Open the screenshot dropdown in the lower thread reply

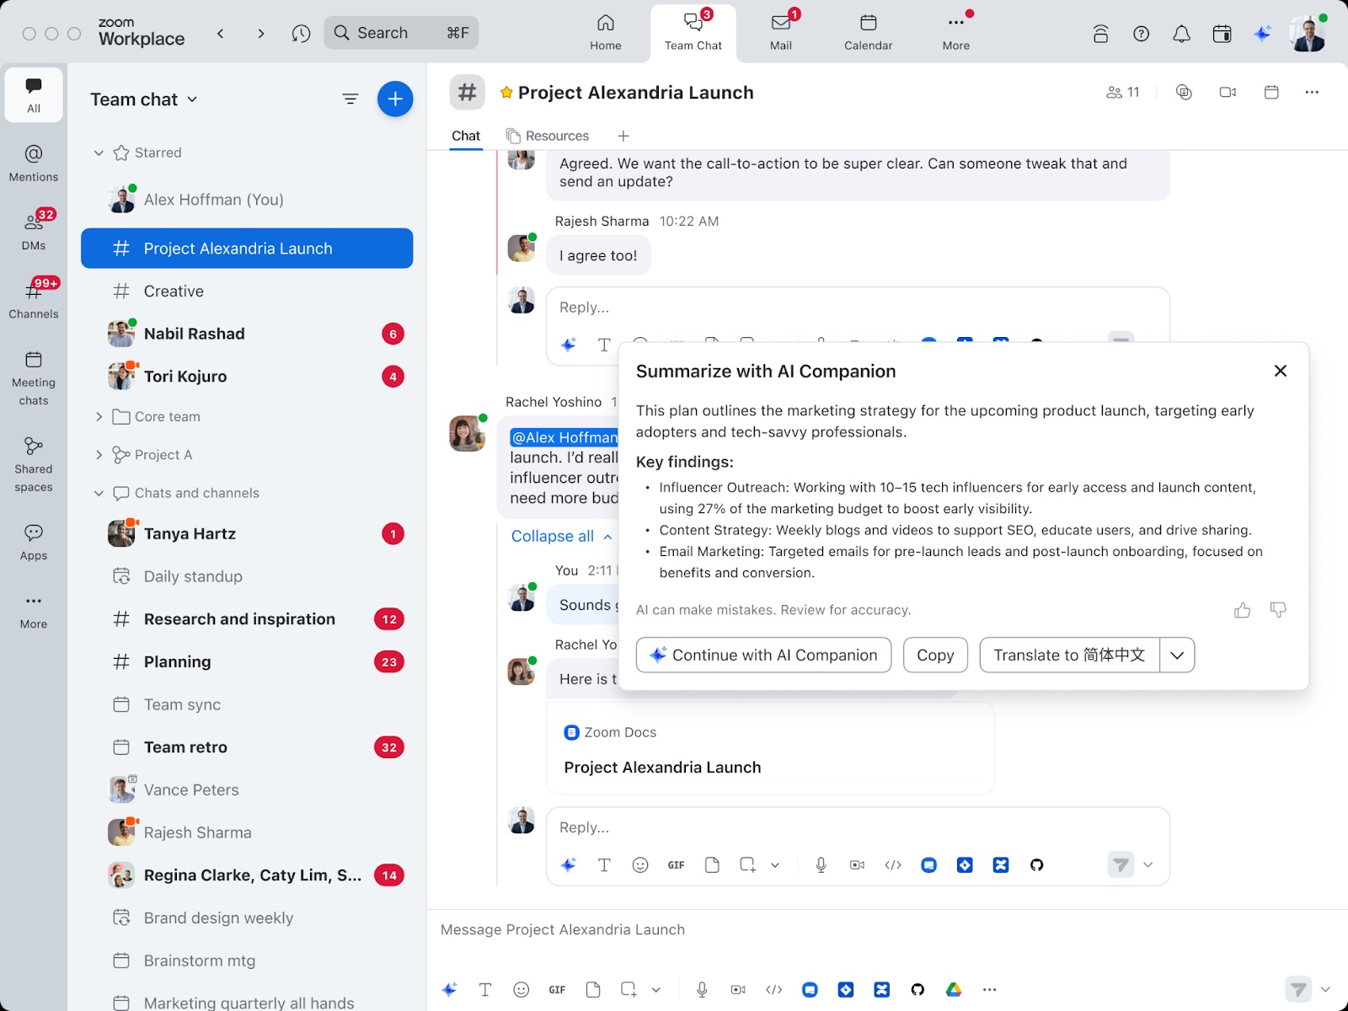tap(775, 865)
